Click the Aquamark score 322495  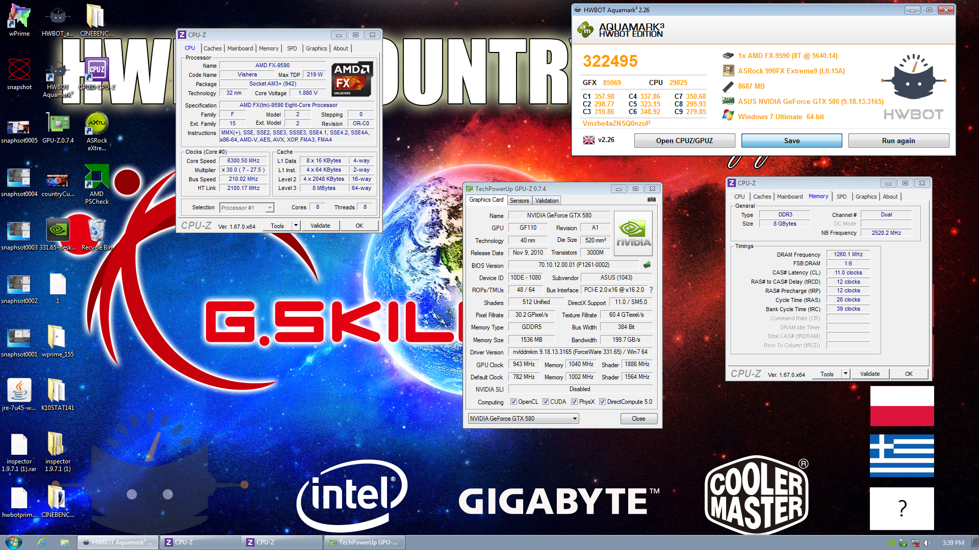point(610,61)
